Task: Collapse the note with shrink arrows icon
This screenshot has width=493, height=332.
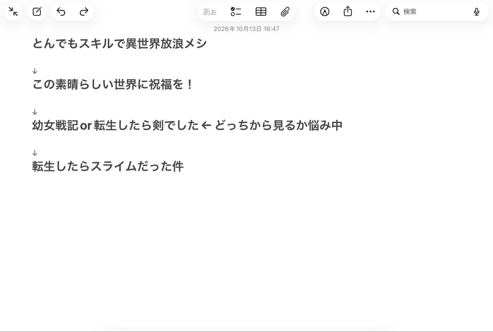Action: (13, 12)
